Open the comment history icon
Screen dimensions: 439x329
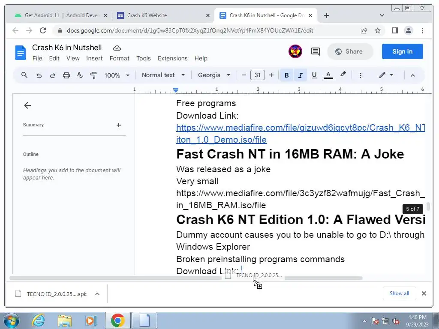point(316,51)
